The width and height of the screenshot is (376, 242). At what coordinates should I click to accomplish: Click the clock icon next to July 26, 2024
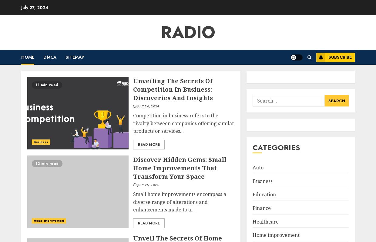click(135, 106)
